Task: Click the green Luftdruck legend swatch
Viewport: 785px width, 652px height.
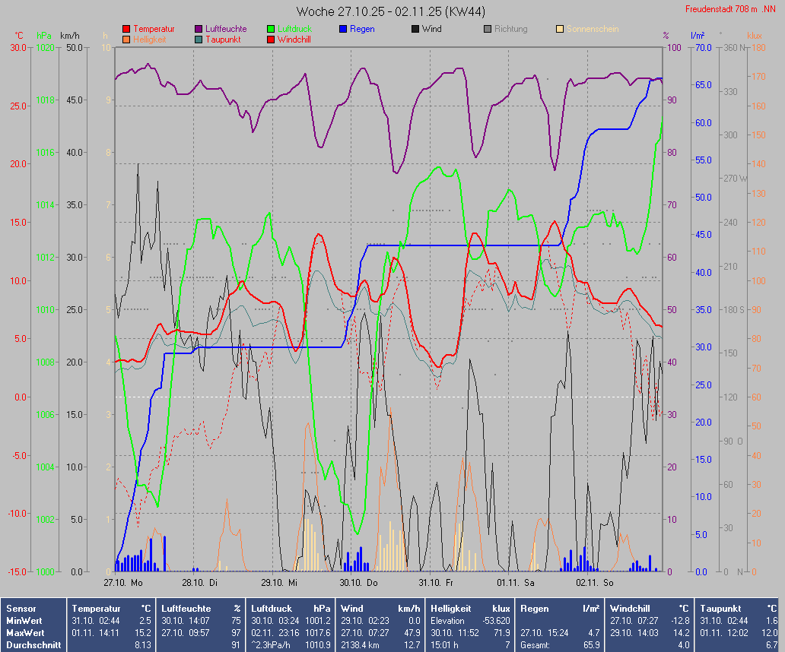Action: click(271, 29)
